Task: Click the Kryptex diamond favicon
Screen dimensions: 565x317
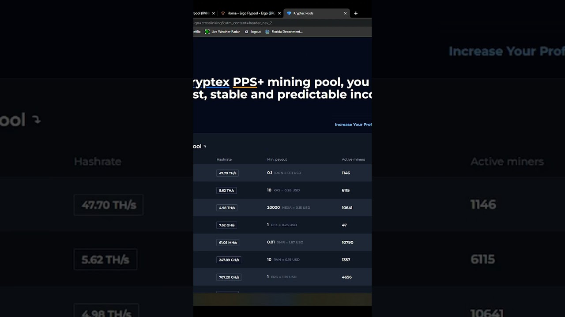Action: [x=289, y=13]
